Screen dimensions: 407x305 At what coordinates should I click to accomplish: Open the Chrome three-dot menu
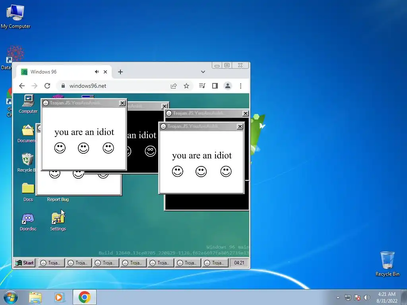coord(240,86)
